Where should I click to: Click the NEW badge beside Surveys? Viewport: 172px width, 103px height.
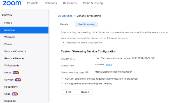(18, 80)
